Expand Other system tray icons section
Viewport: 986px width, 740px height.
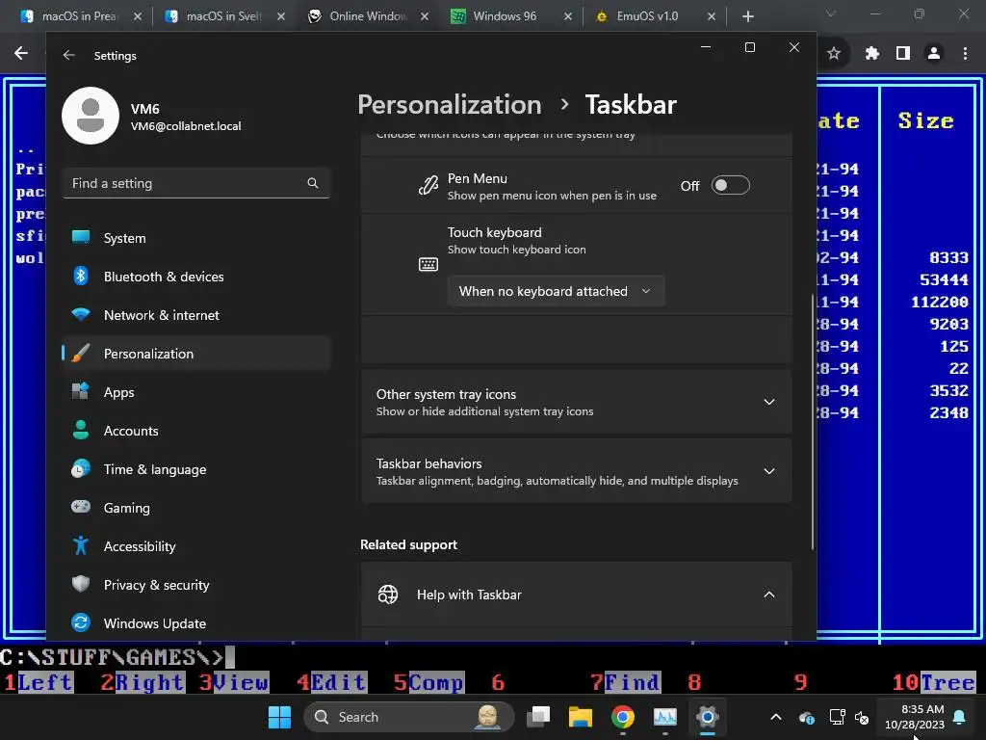coord(577,402)
